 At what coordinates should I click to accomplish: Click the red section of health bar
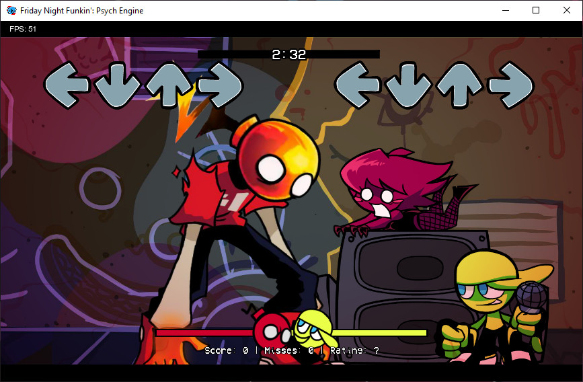[202, 332]
